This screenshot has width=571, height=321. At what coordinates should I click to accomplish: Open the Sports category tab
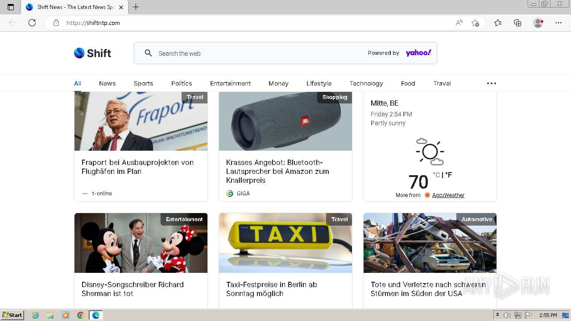pos(143,83)
